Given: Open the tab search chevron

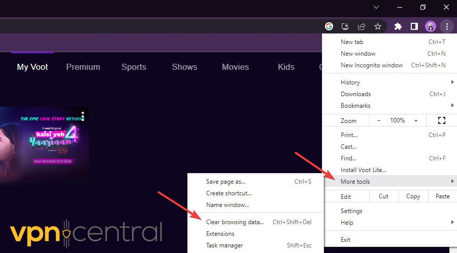Looking at the screenshot, I should point(376,7).
